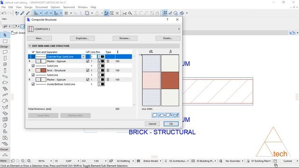This screenshot has width=299, height=168.
Task: Click the Inject Parameters syringe icon
Action: tap(28, 13)
